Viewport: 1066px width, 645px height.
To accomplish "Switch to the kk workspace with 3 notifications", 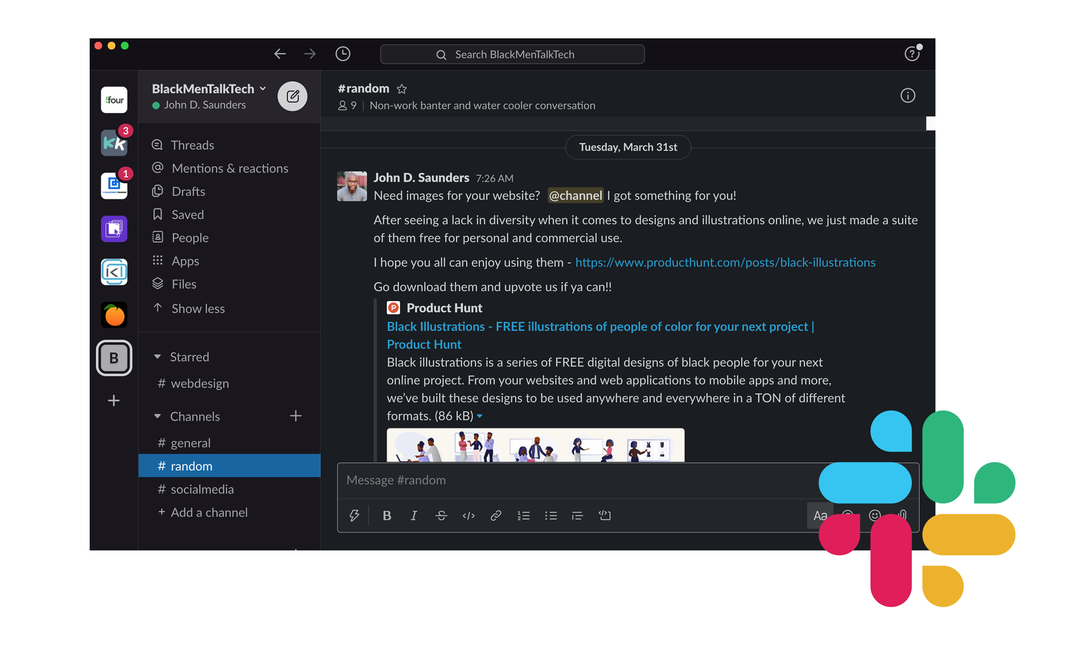I will (114, 142).
